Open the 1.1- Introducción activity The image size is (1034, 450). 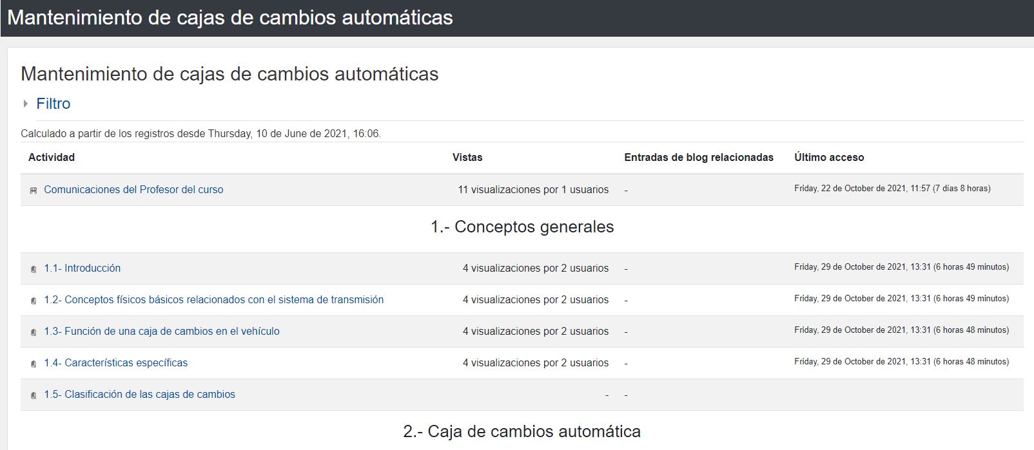click(x=82, y=268)
